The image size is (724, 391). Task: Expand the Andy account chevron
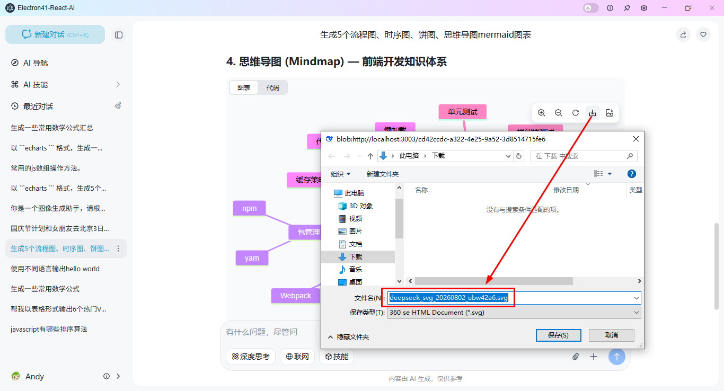click(118, 376)
